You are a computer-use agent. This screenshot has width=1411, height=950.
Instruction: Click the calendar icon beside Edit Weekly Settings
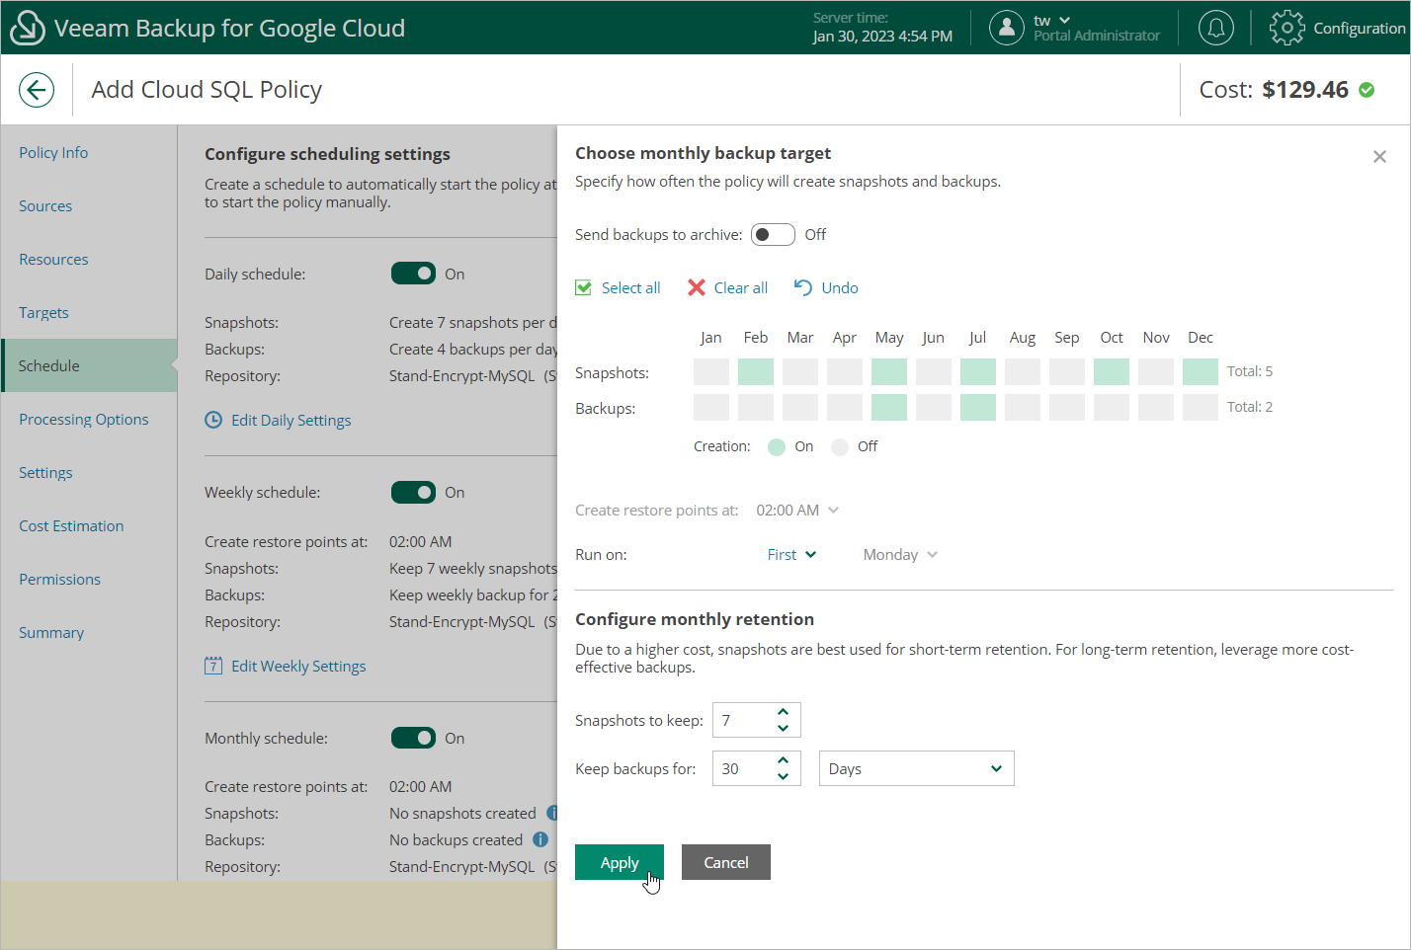pos(213,666)
